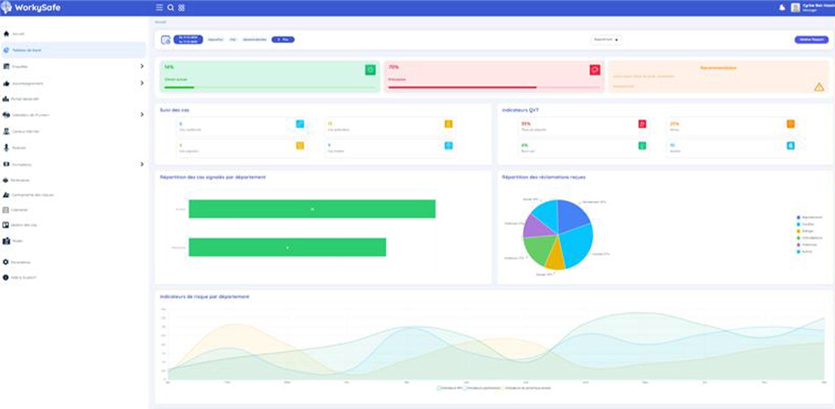
Task: Toggle the orange Danger legend entry
Action: click(807, 231)
